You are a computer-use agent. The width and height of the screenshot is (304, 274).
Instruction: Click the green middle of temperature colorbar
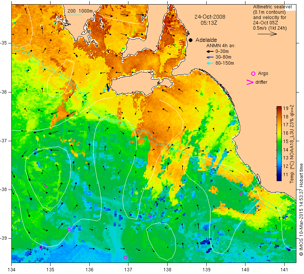click(x=279, y=144)
